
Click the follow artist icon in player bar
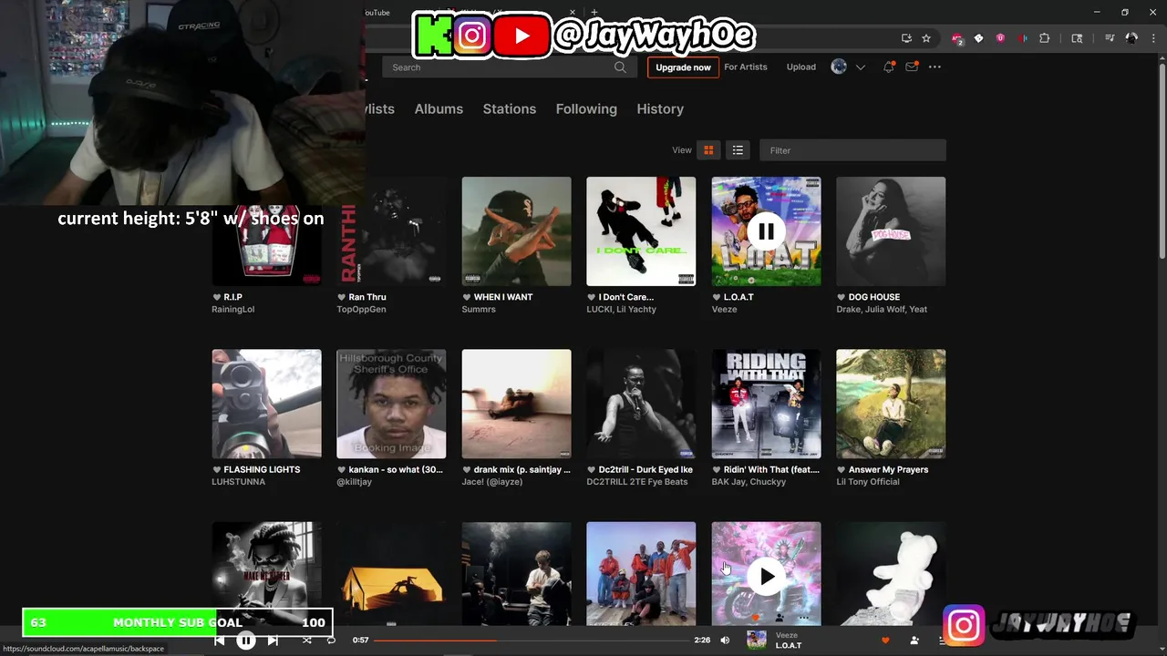[914, 641]
